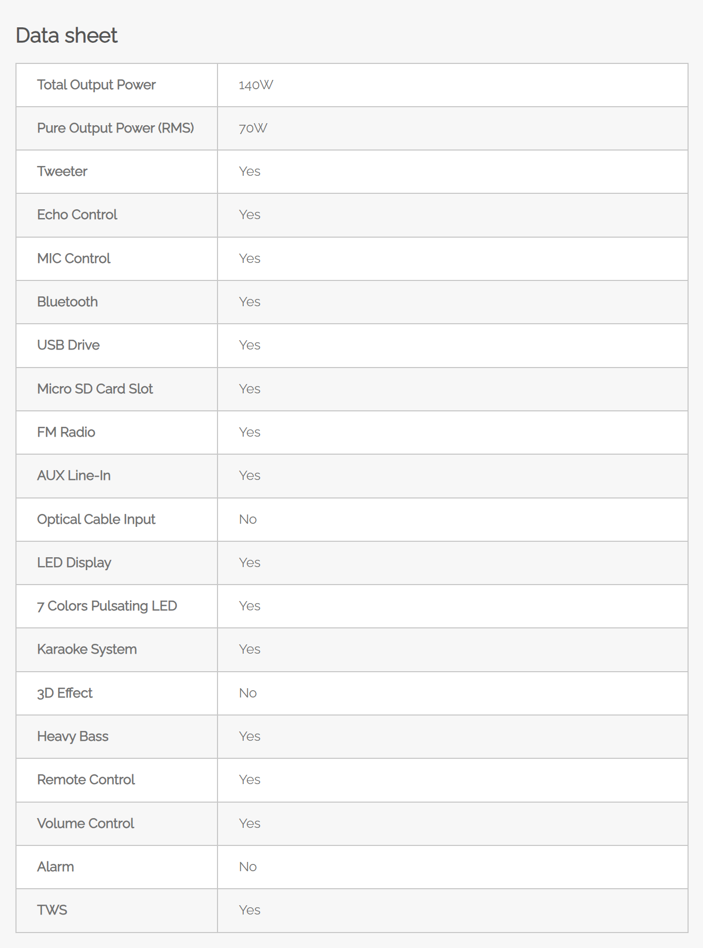703x948 pixels.
Task: Click the Data sheet heading
Action: point(66,36)
